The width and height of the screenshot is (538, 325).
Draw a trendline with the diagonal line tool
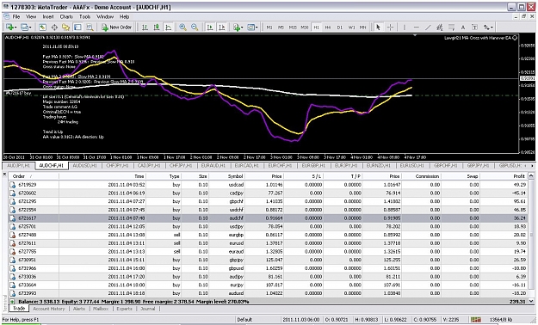click(428, 28)
